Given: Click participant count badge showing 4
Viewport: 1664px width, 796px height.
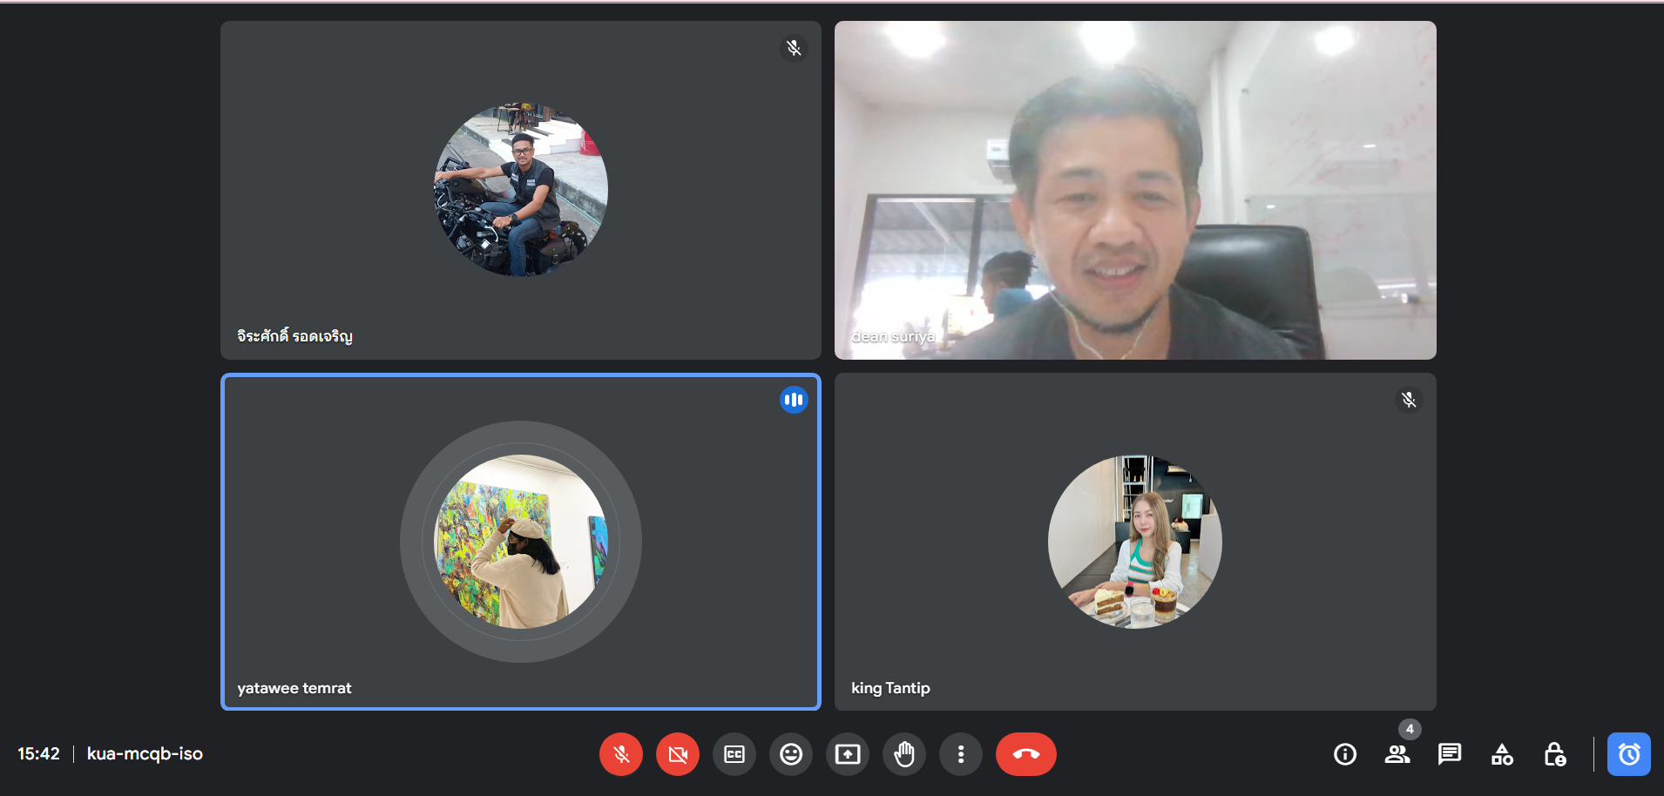Looking at the screenshot, I should 1410,729.
